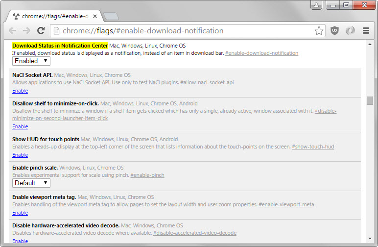Click the scrollbar up arrow
Image resolution: width=378 pixels, height=247 pixels.
point(370,45)
